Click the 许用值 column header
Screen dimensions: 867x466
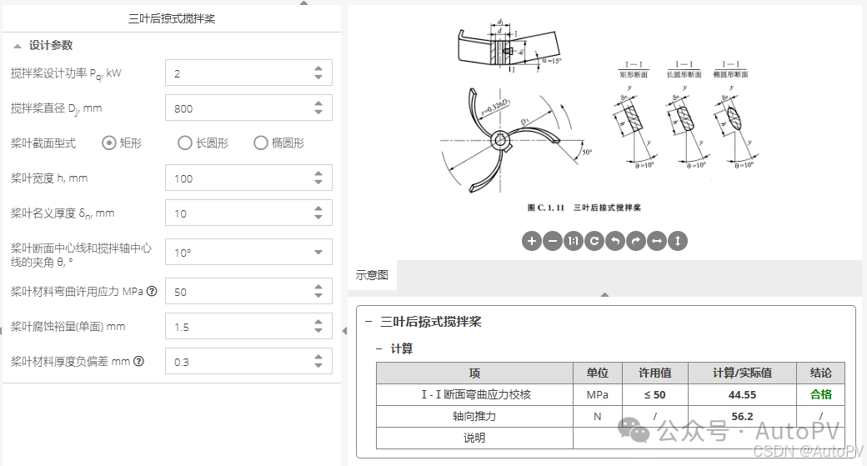tap(655, 373)
